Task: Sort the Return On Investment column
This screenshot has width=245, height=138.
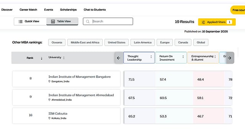Action: click(x=183, y=57)
